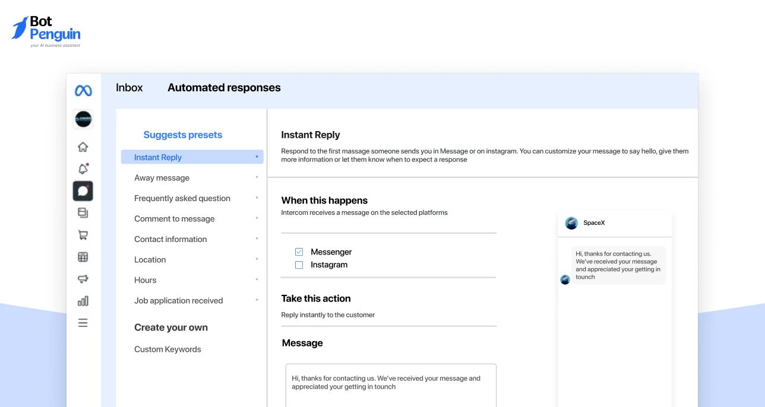765x407 pixels.
Task: Click the SpaceX name in preview
Action: pos(594,223)
